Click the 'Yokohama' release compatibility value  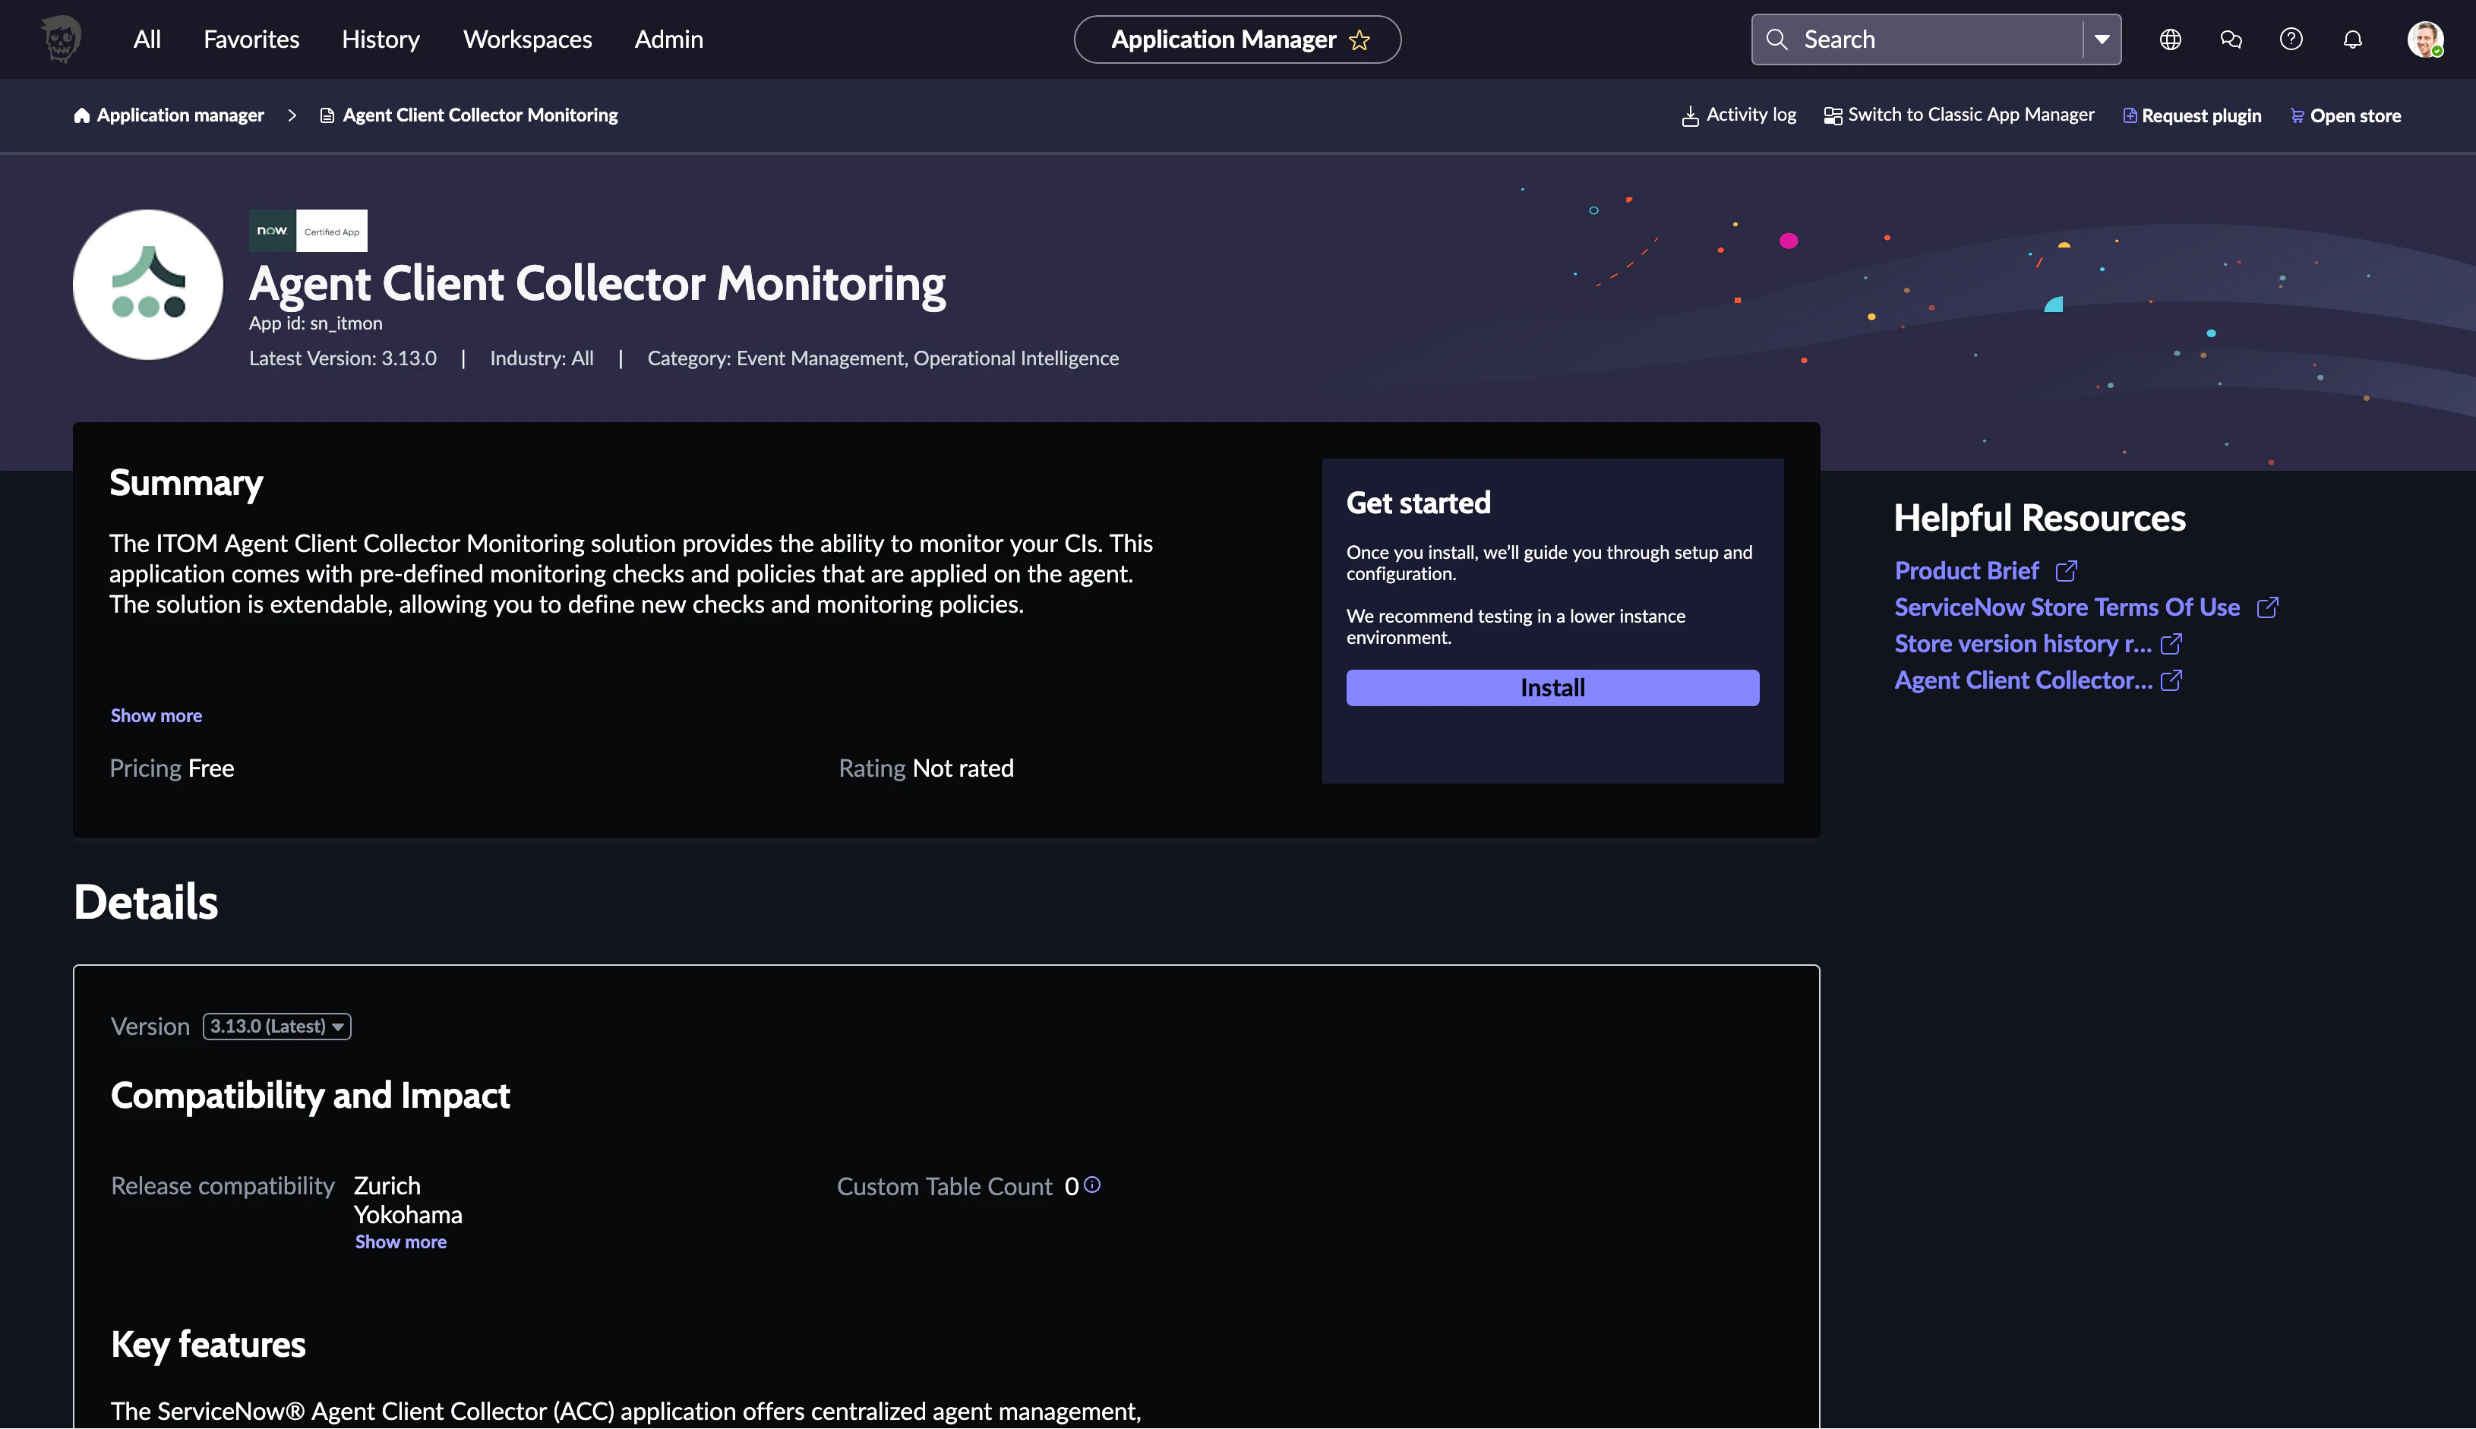pyautogui.click(x=407, y=1215)
